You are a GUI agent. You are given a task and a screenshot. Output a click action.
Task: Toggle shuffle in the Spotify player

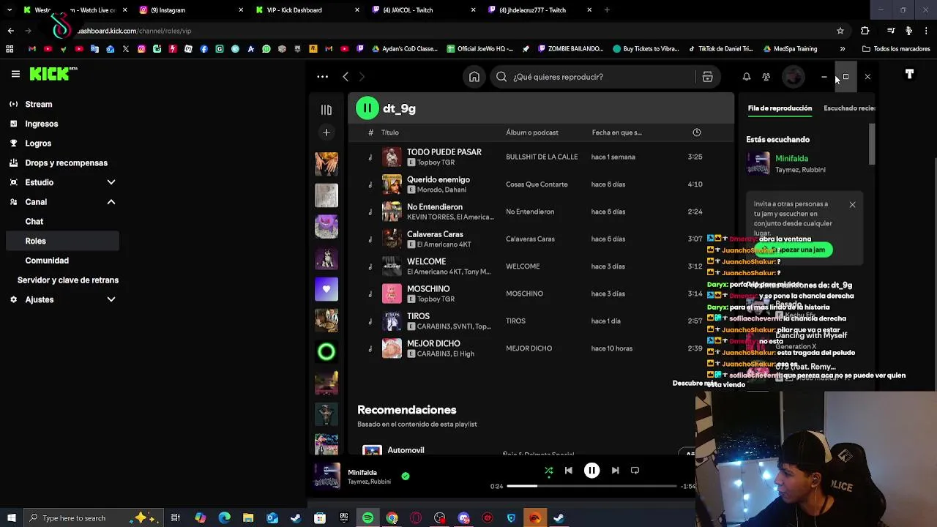click(x=548, y=471)
